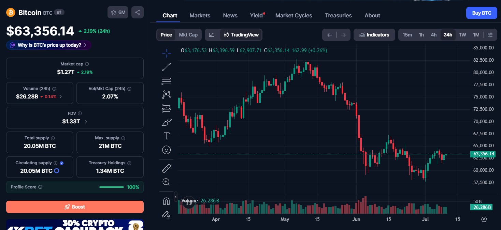Click the $1.27T market cap value
This screenshot has height=230, width=501.
[66, 72]
